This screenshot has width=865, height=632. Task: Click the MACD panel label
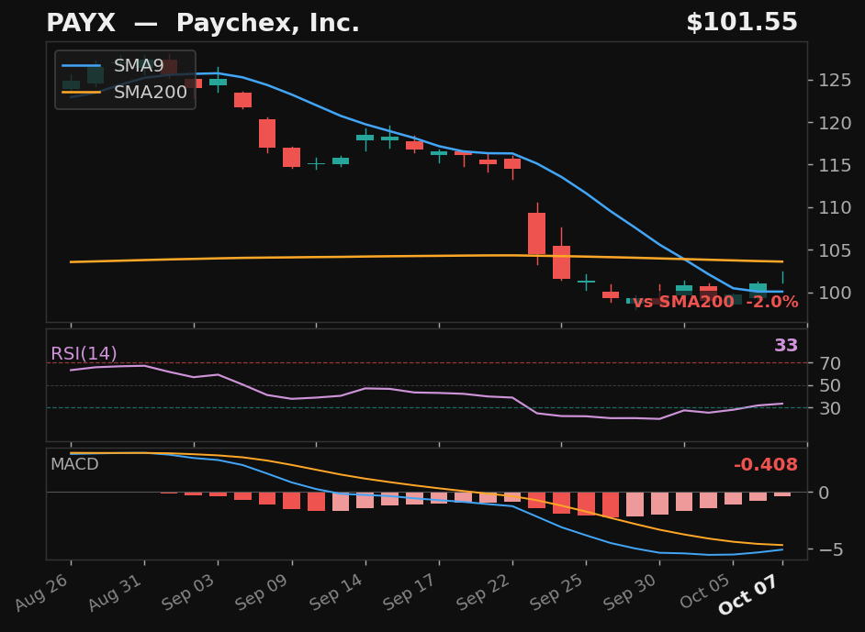pyautogui.click(x=74, y=464)
